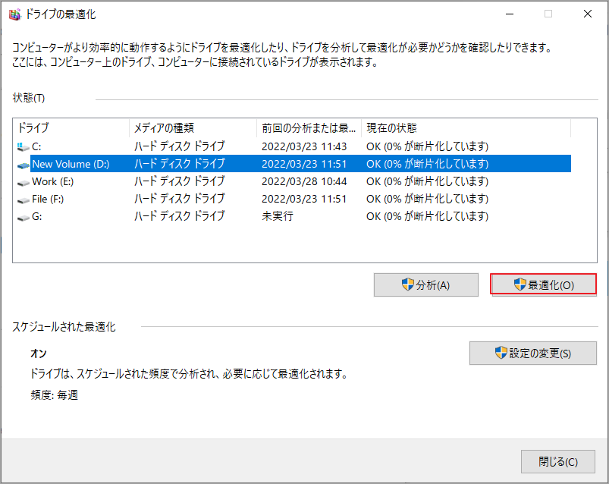The height and width of the screenshot is (484, 609).
Task: Click the File (F:) drive icon
Action: [21, 199]
